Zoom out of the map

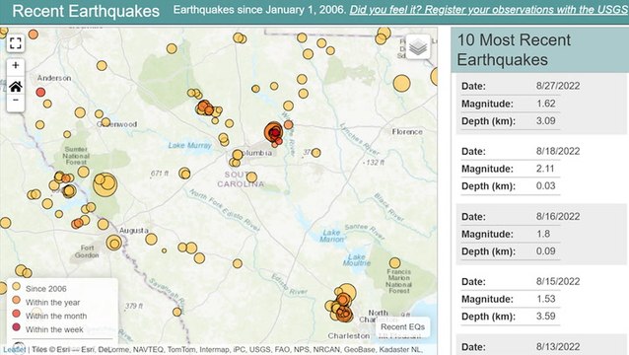click(16, 100)
